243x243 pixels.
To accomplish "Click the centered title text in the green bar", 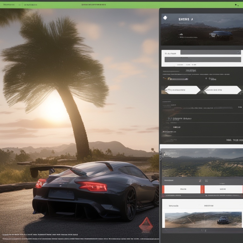I will click(94, 5).
